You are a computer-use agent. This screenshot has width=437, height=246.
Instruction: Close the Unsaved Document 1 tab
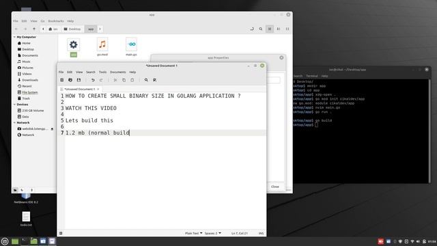click(98, 89)
